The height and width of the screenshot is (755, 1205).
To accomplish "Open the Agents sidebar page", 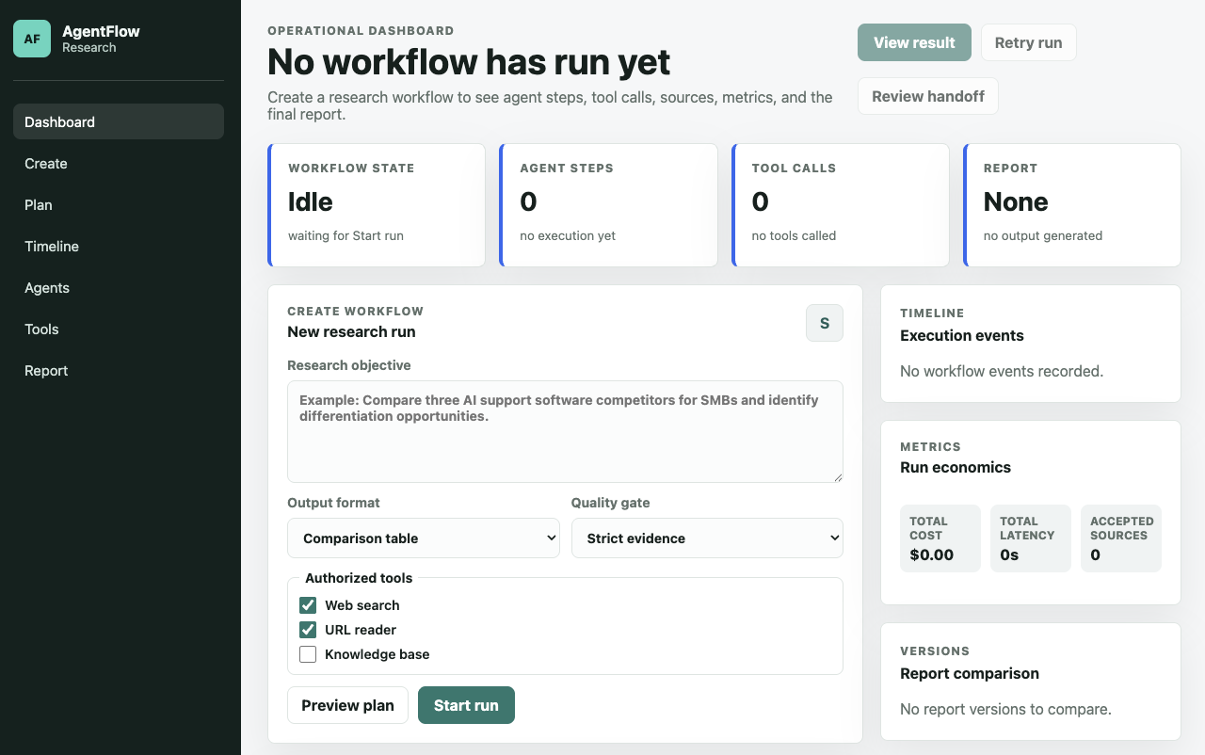I will point(119,287).
